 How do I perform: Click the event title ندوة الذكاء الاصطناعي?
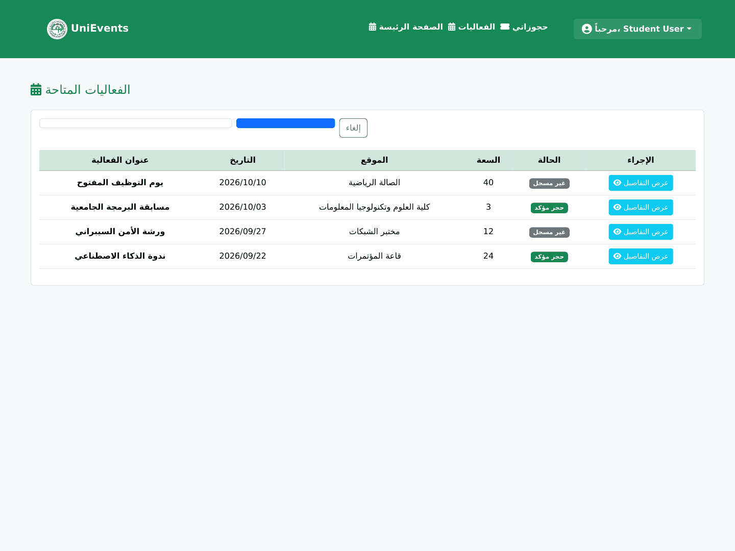click(120, 256)
